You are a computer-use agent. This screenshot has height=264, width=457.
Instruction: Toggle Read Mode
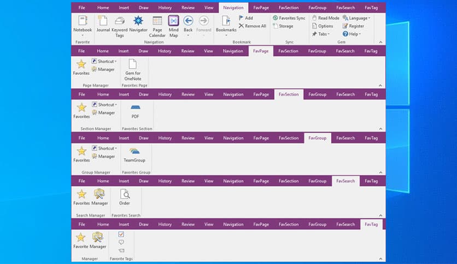(x=326, y=18)
